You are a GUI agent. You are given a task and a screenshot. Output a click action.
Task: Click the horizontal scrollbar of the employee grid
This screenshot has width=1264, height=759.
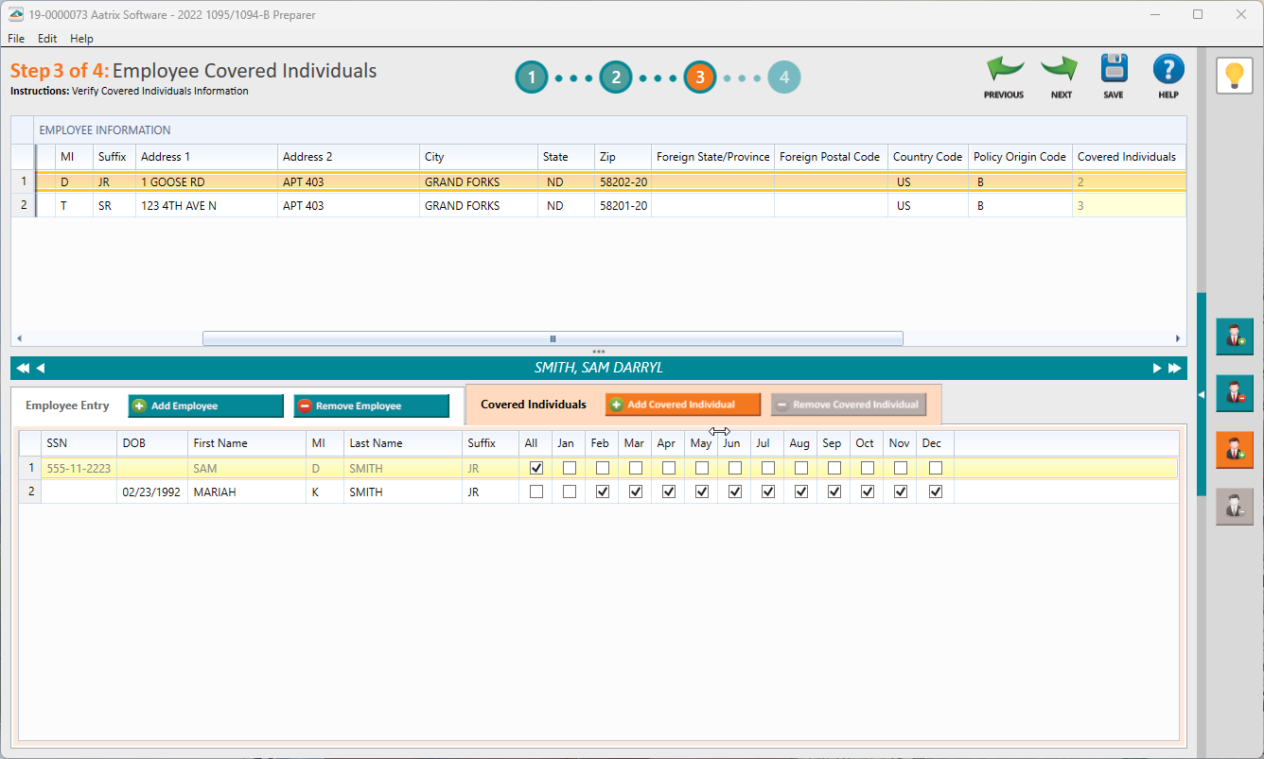click(553, 337)
